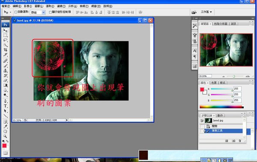
Task: Select the Crop tool
Action: click(5, 50)
